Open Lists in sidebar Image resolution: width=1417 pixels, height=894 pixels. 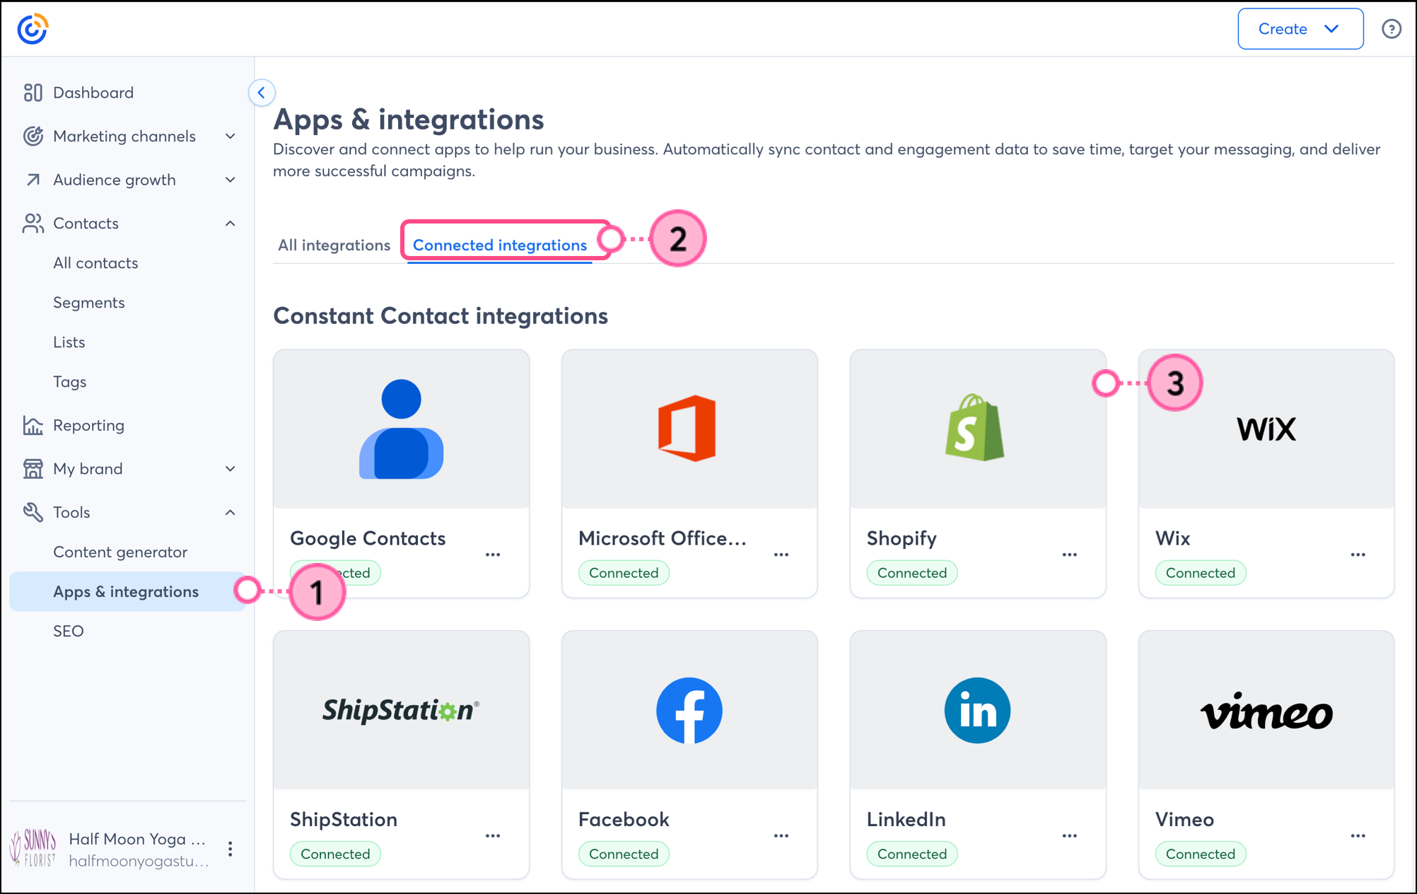coord(69,342)
